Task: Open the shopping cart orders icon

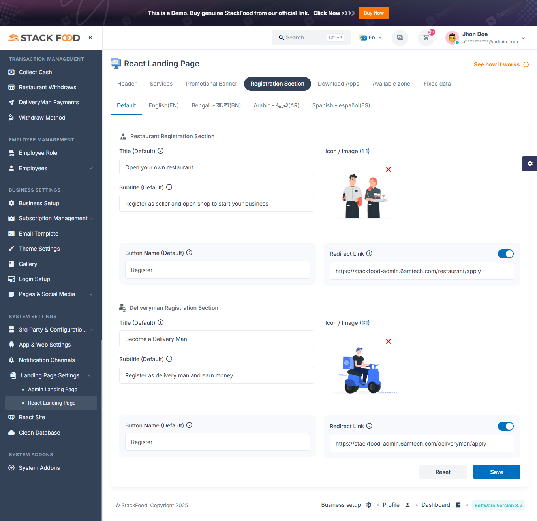Action: pyautogui.click(x=426, y=38)
